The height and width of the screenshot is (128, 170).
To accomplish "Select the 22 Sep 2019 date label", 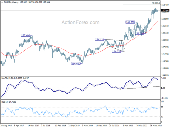I will 74,126.
